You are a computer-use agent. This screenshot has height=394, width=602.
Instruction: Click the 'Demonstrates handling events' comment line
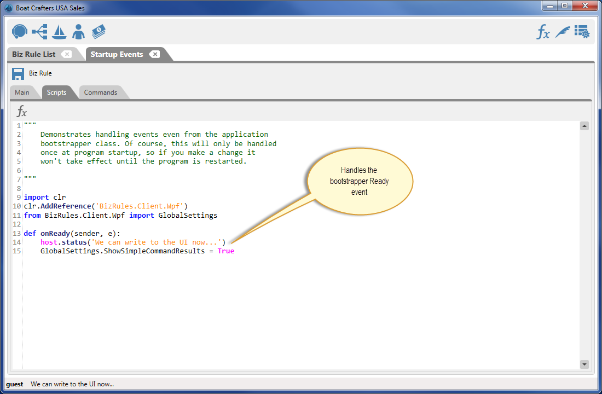[154, 135]
